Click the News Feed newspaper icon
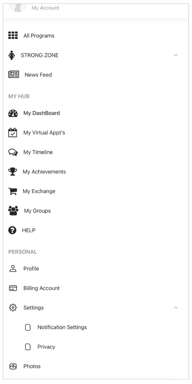Screen dimensions: 192x384 pos(13,75)
